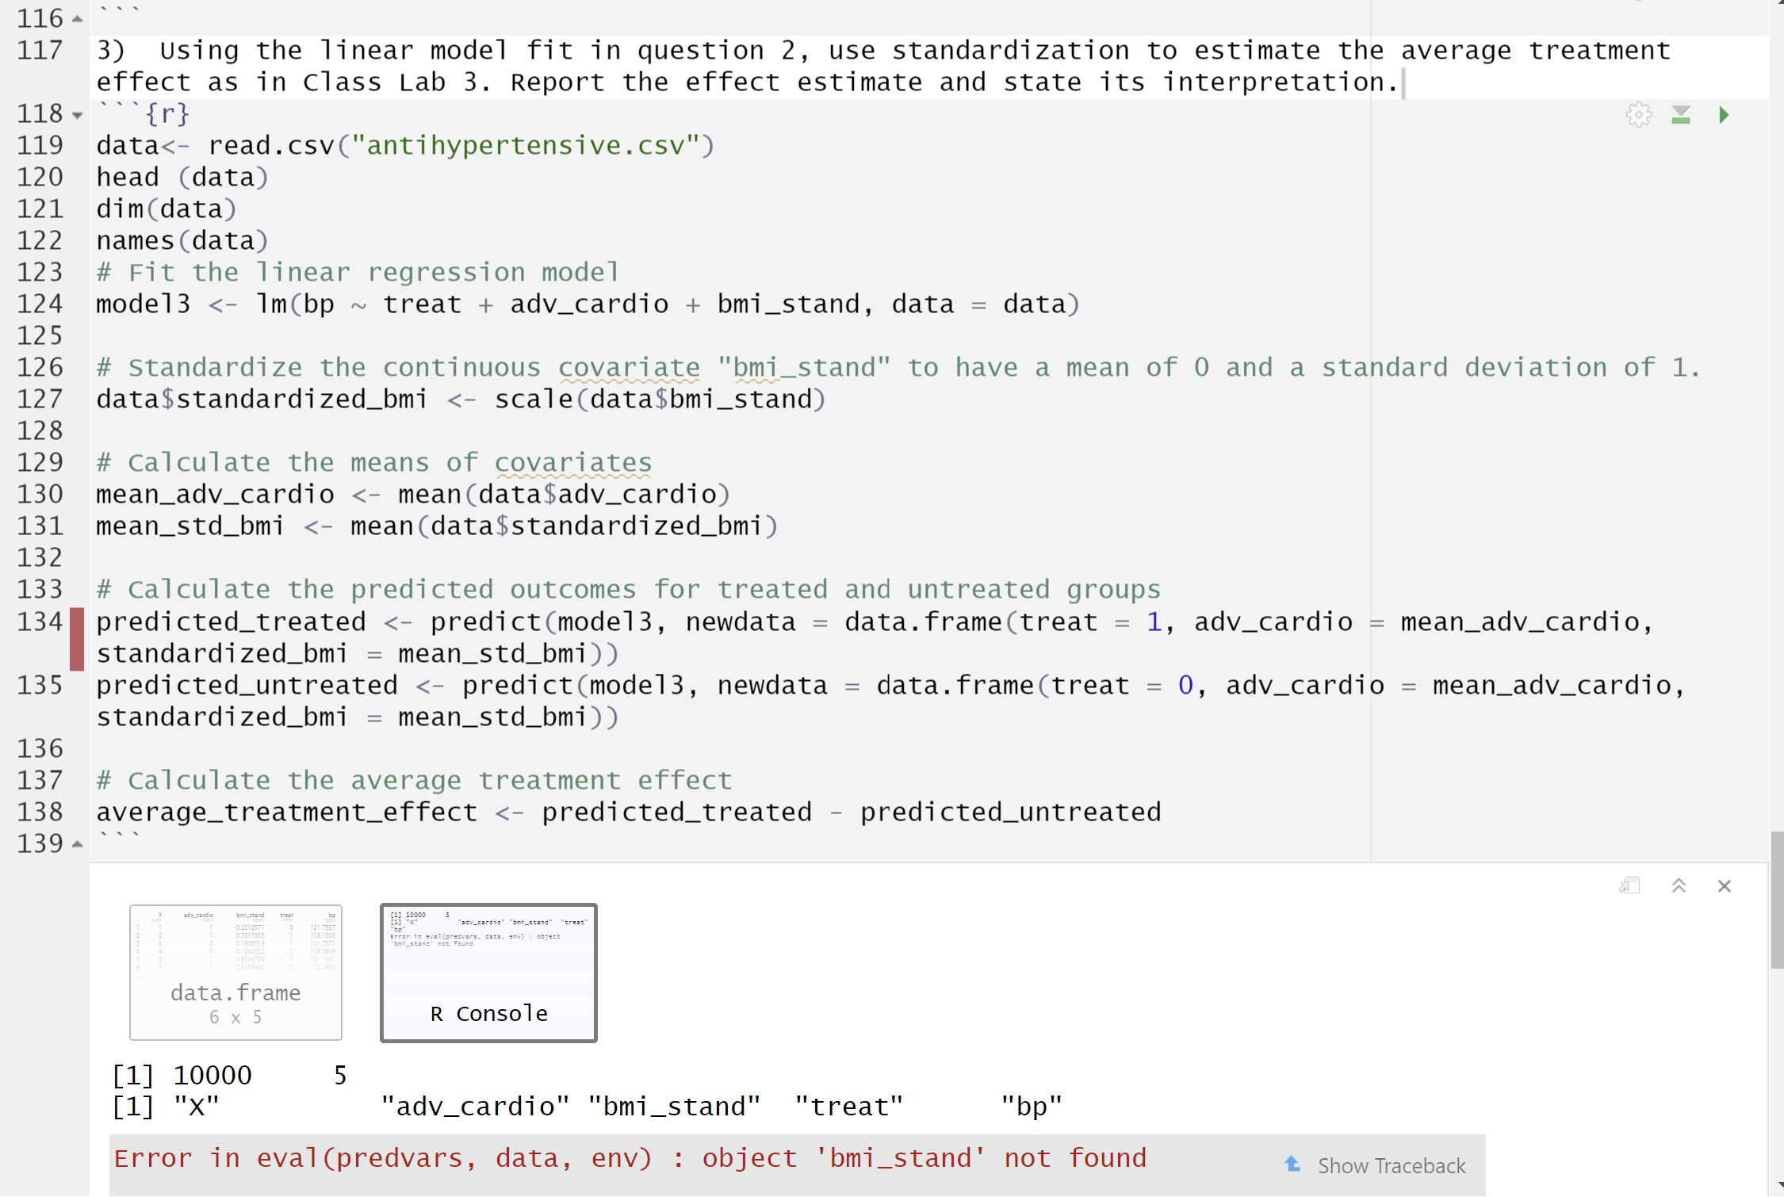Screen dimensions: 1784x1197
Task: Click '# Calculate the means of covariates' comment
Action: tap(374, 463)
